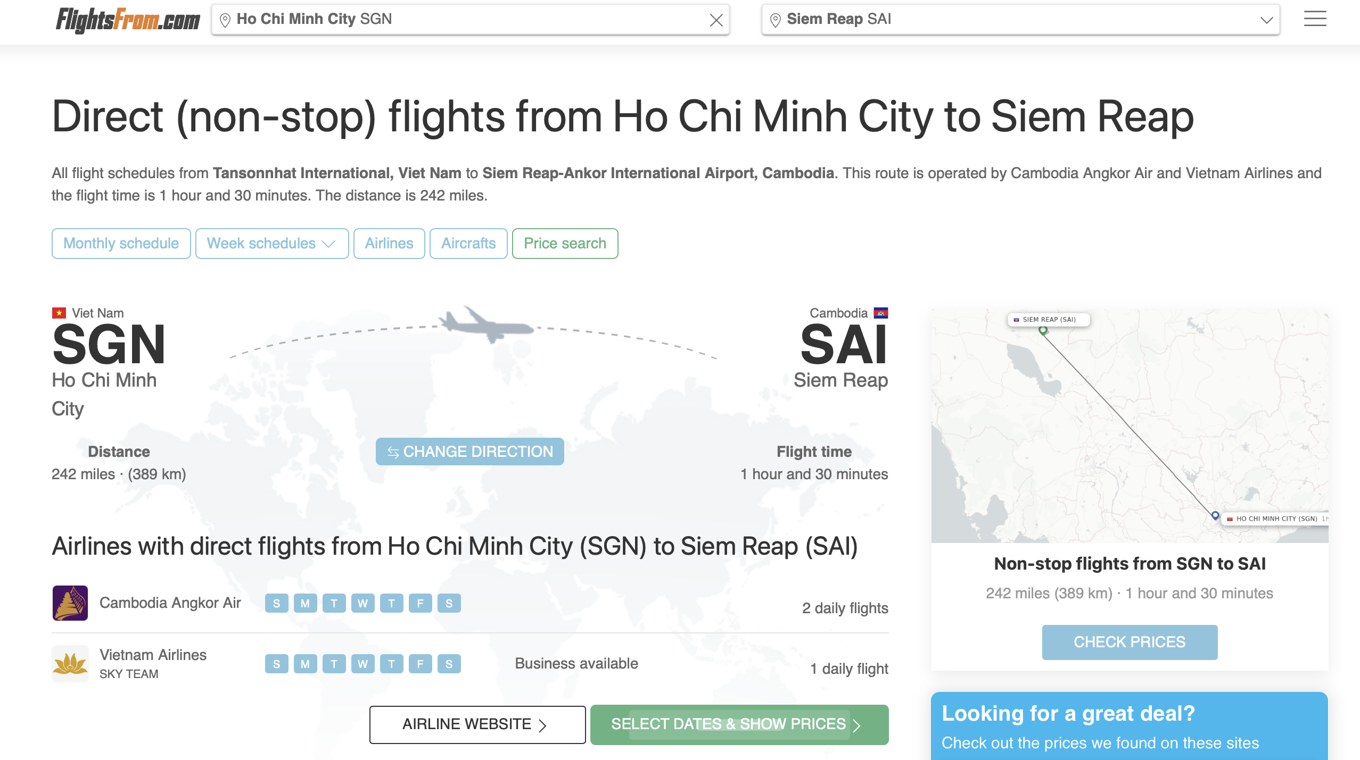The height and width of the screenshot is (760, 1360).
Task: Click the route map thumbnail
Action: tap(1130, 425)
